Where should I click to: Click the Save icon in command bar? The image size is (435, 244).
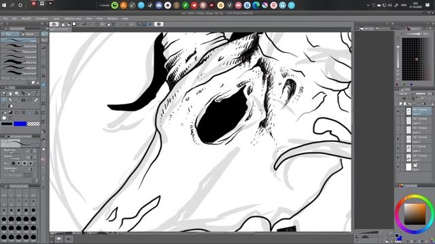pyautogui.click(x=74, y=24)
